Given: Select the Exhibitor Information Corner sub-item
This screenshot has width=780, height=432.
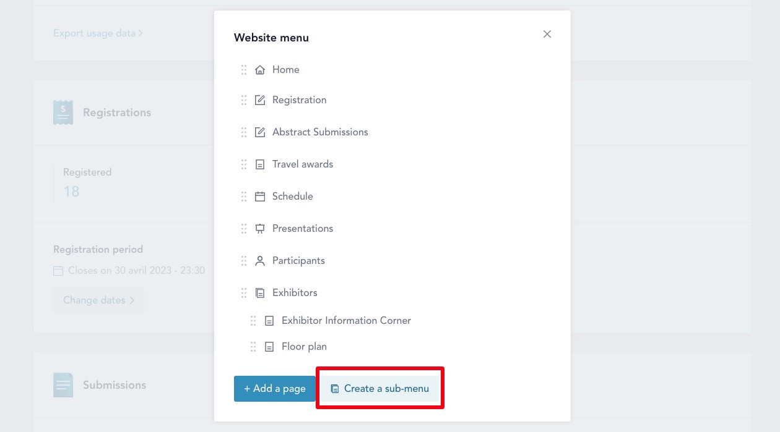Looking at the screenshot, I should click(x=346, y=321).
